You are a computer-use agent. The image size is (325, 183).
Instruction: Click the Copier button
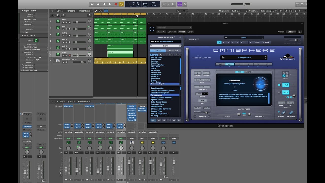click(x=182, y=32)
